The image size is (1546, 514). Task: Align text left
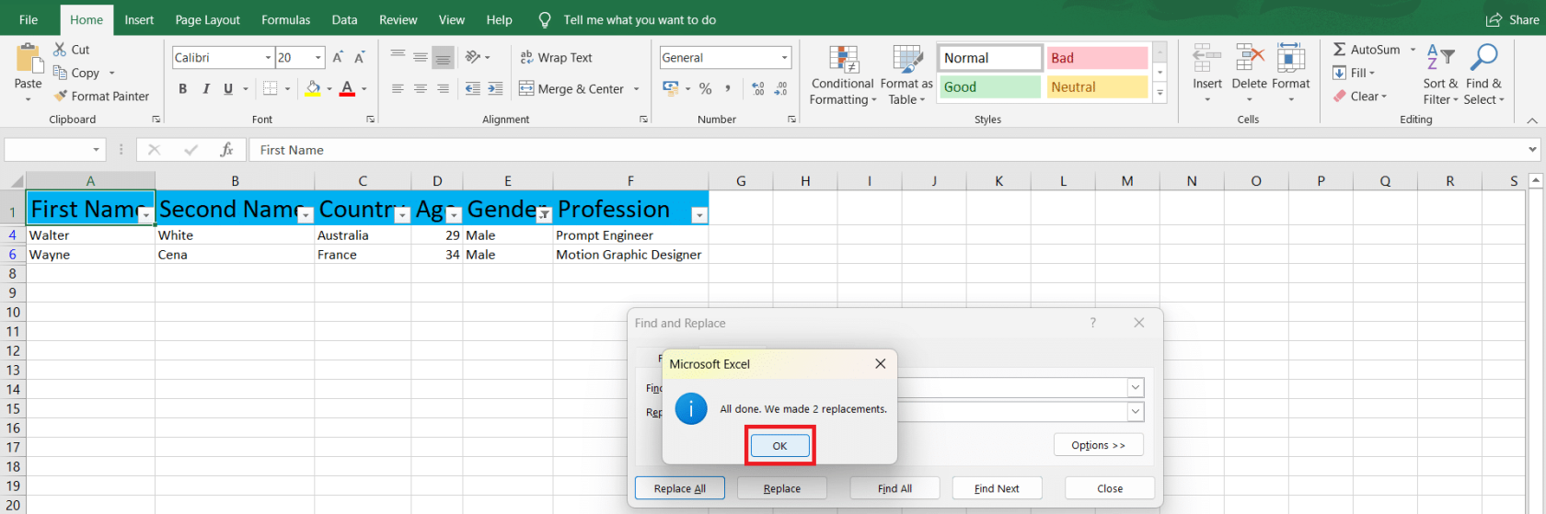(x=398, y=88)
